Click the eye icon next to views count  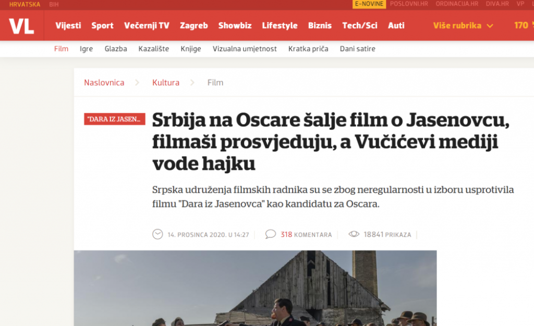pyautogui.click(x=356, y=234)
